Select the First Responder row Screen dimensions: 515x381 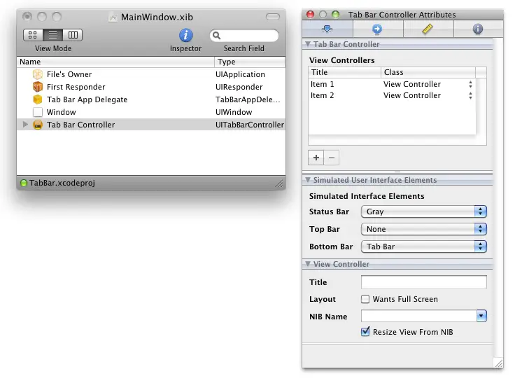pyautogui.click(x=151, y=87)
